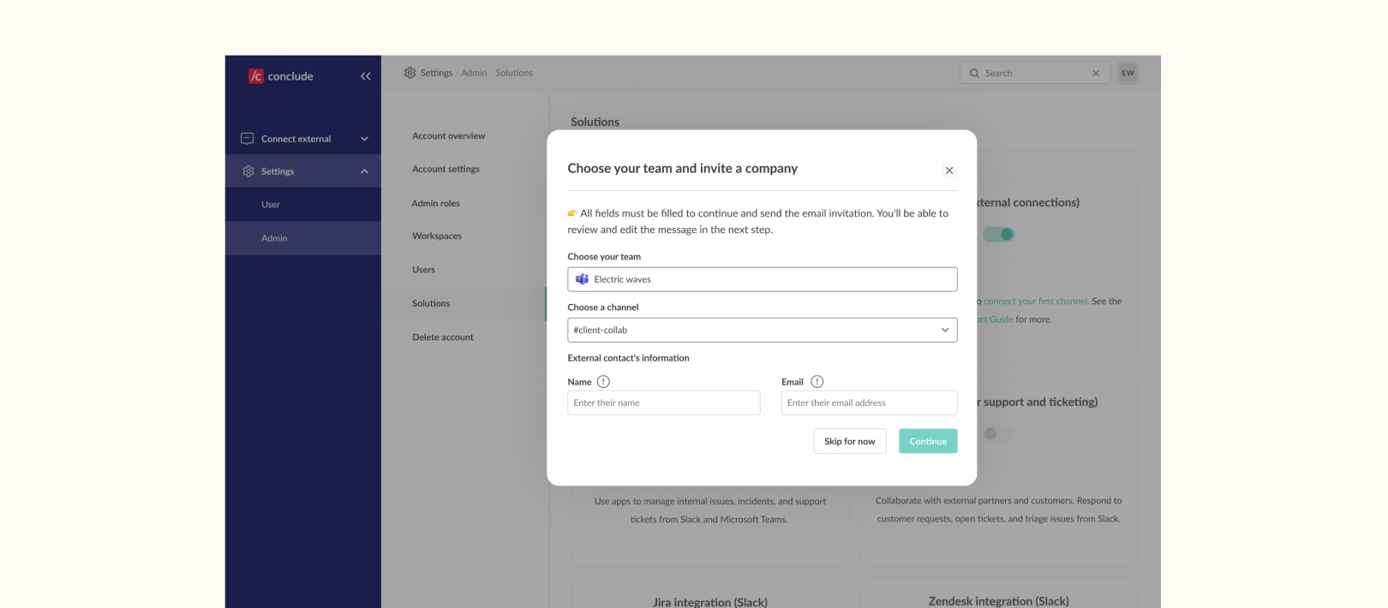
Task: Click the Admin breadcrumb
Action: [474, 73]
